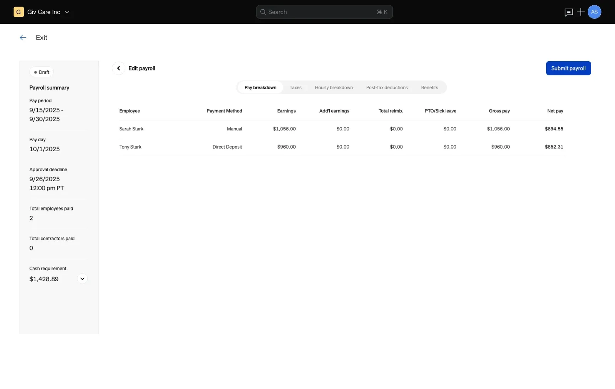This screenshot has width=615, height=389.
Task: Click the Draft status badge
Action: [x=42, y=72]
